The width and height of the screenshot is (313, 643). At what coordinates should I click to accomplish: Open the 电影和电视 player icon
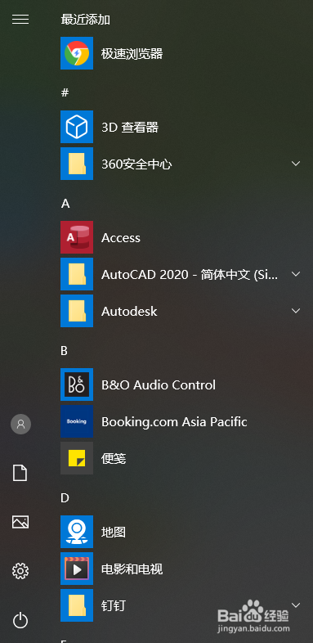point(77,569)
